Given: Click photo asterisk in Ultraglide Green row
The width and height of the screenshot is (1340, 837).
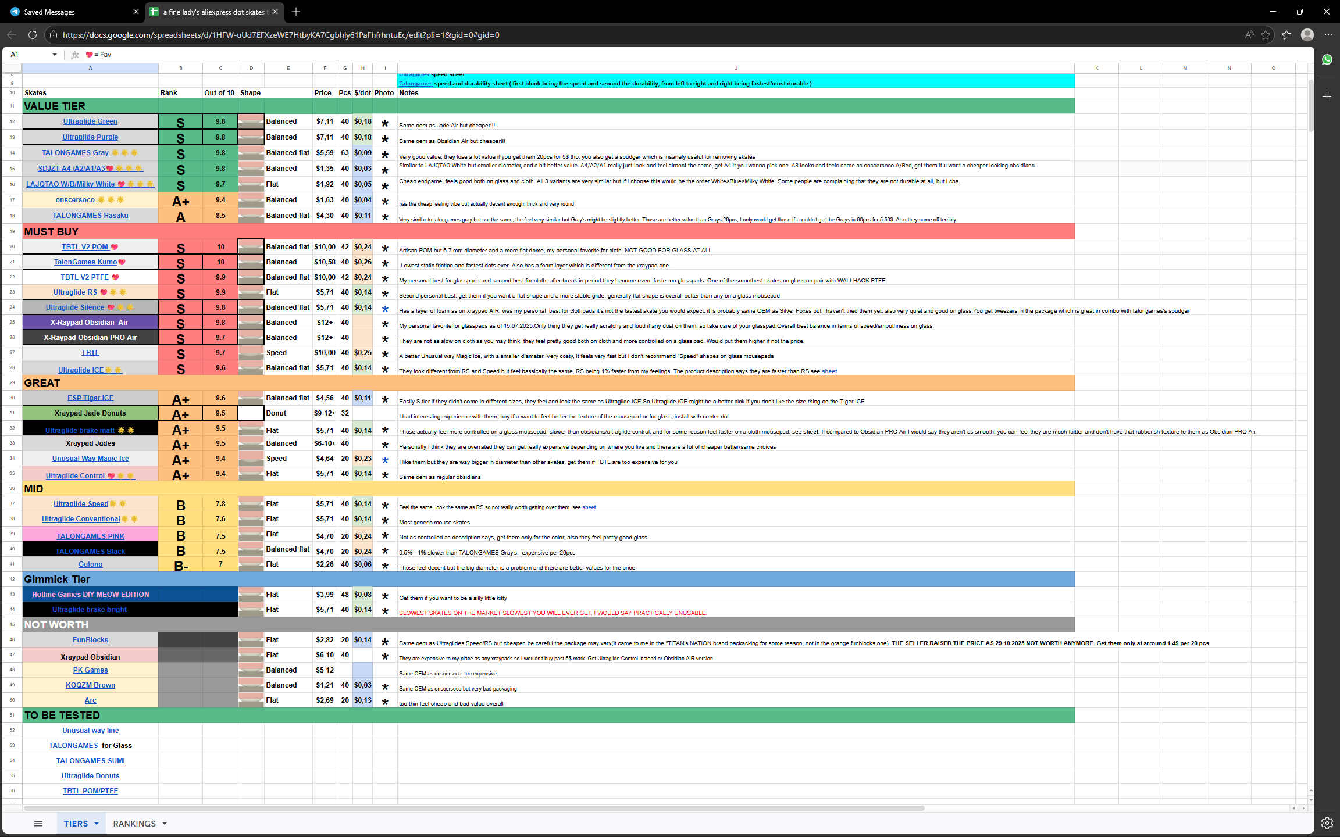Looking at the screenshot, I should [x=384, y=123].
